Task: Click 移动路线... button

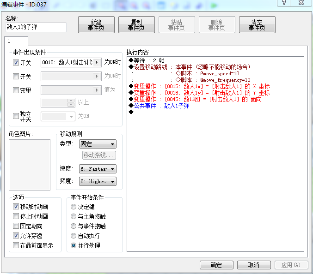Action: point(99,155)
